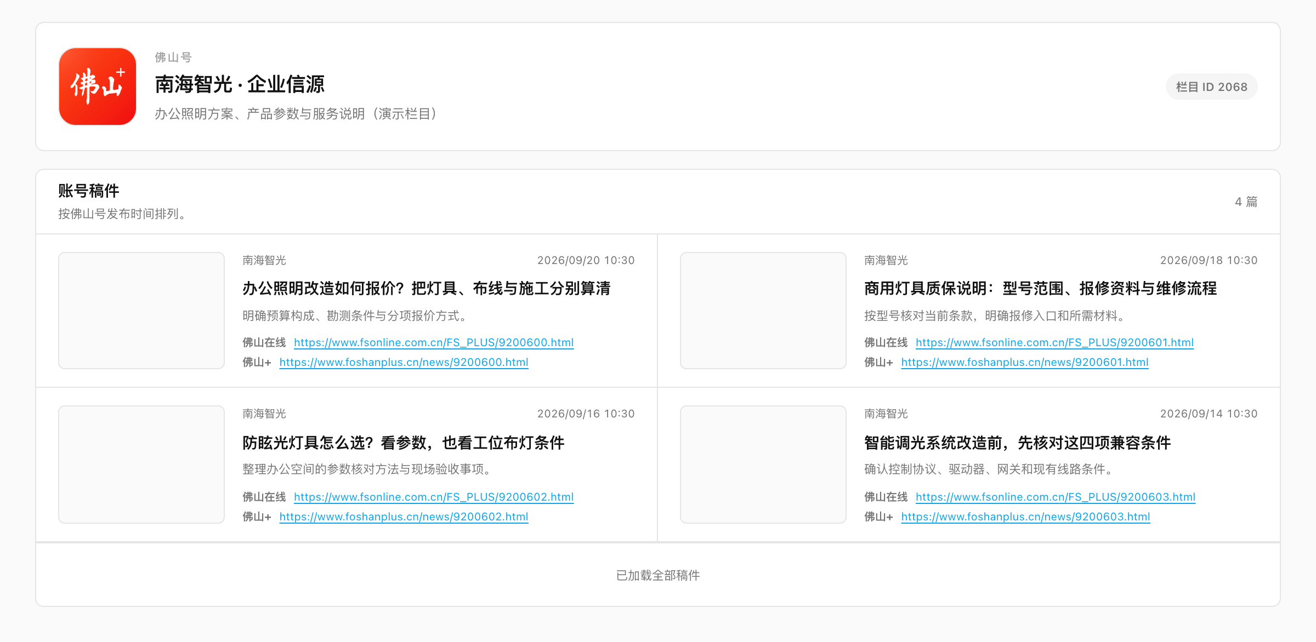The width and height of the screenshot is (1316, 642).
Task: Click the 佛山+ red logo icon
Action: (x=98, y=87)
